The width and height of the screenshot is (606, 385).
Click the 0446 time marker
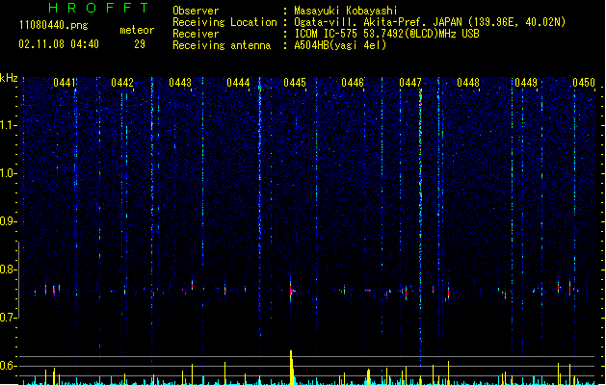[x=353, y=83]
